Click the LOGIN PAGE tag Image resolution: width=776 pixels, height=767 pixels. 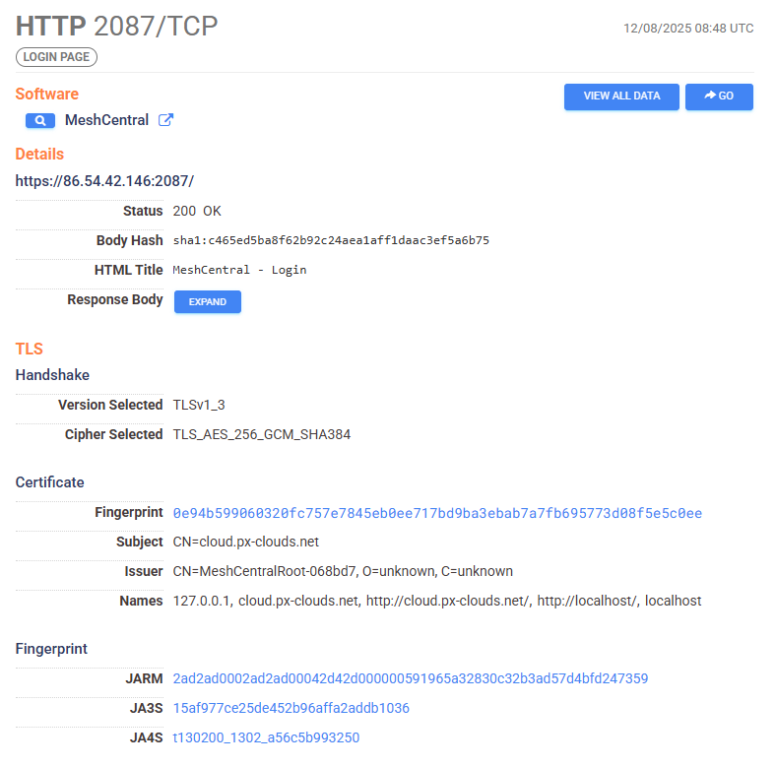[x=56, y=57]
